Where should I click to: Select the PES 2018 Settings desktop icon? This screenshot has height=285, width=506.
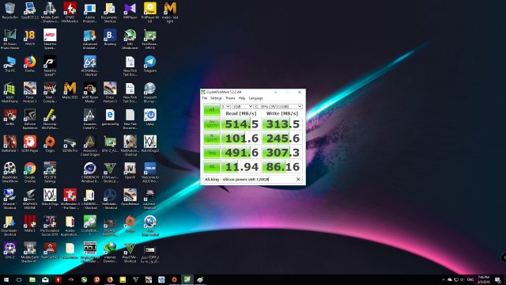pos(50,173)
